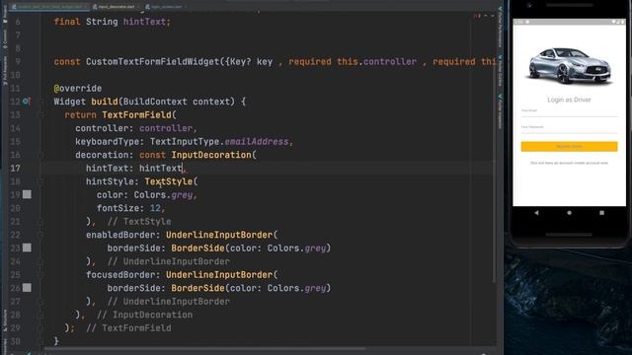Collapse focusedBorder UnderlineInputBorder at line 25
Screen dimensions: 632x355
click(40, 275)
